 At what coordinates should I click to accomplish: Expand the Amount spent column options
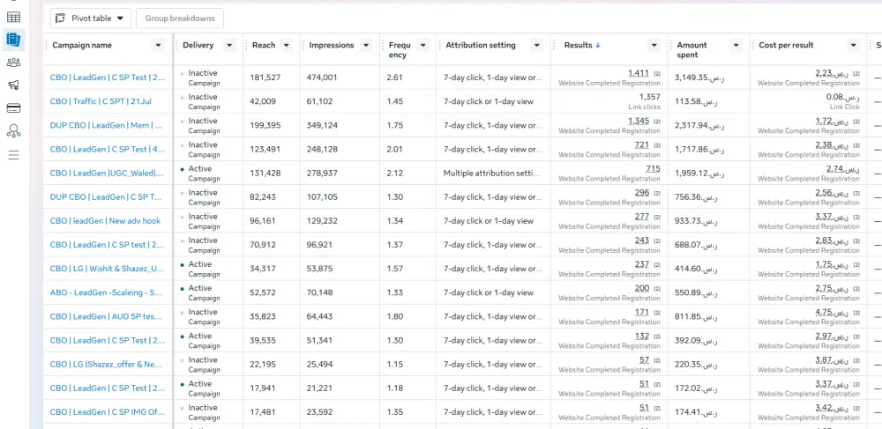(x=738, y=46)
